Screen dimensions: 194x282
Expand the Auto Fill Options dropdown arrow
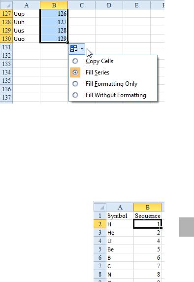click(82, 49)
